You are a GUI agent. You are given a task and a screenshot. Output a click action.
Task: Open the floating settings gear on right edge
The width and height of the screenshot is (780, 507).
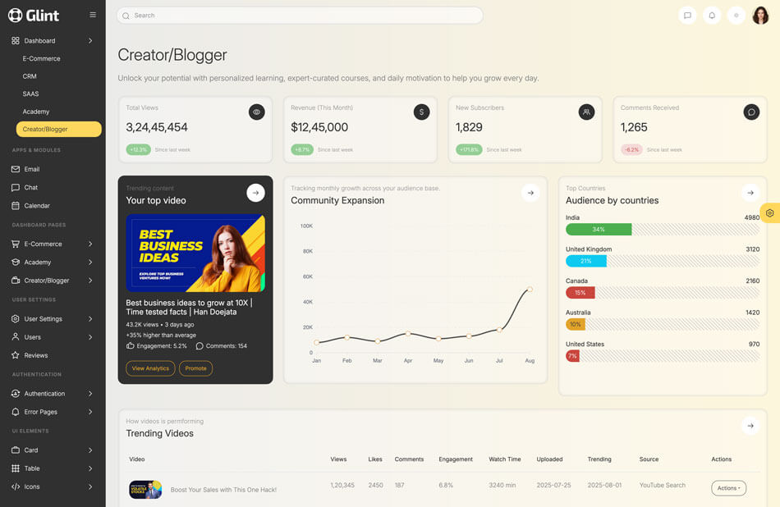pos(769,213)
